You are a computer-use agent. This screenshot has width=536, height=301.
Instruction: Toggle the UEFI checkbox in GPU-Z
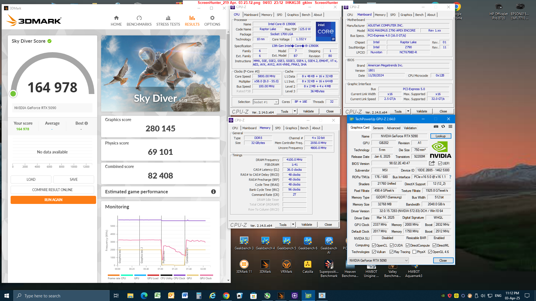point(440,163)
